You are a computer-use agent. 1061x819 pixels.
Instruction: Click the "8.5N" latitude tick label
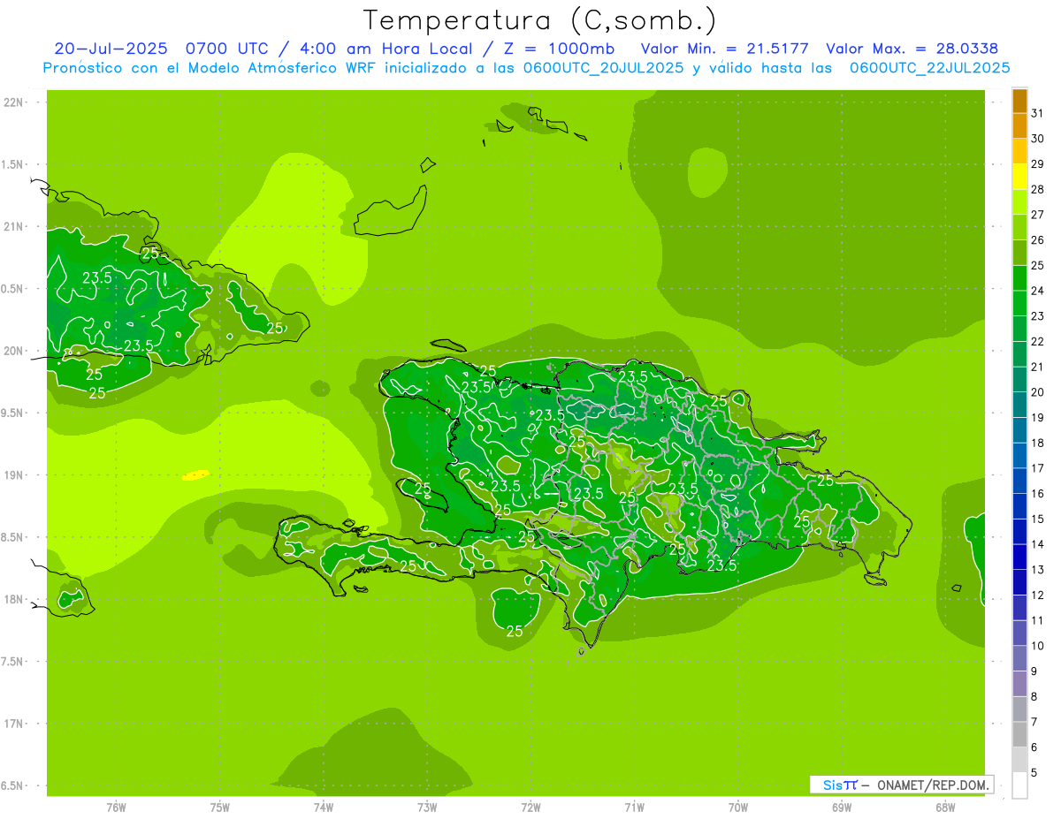point(13,537)
